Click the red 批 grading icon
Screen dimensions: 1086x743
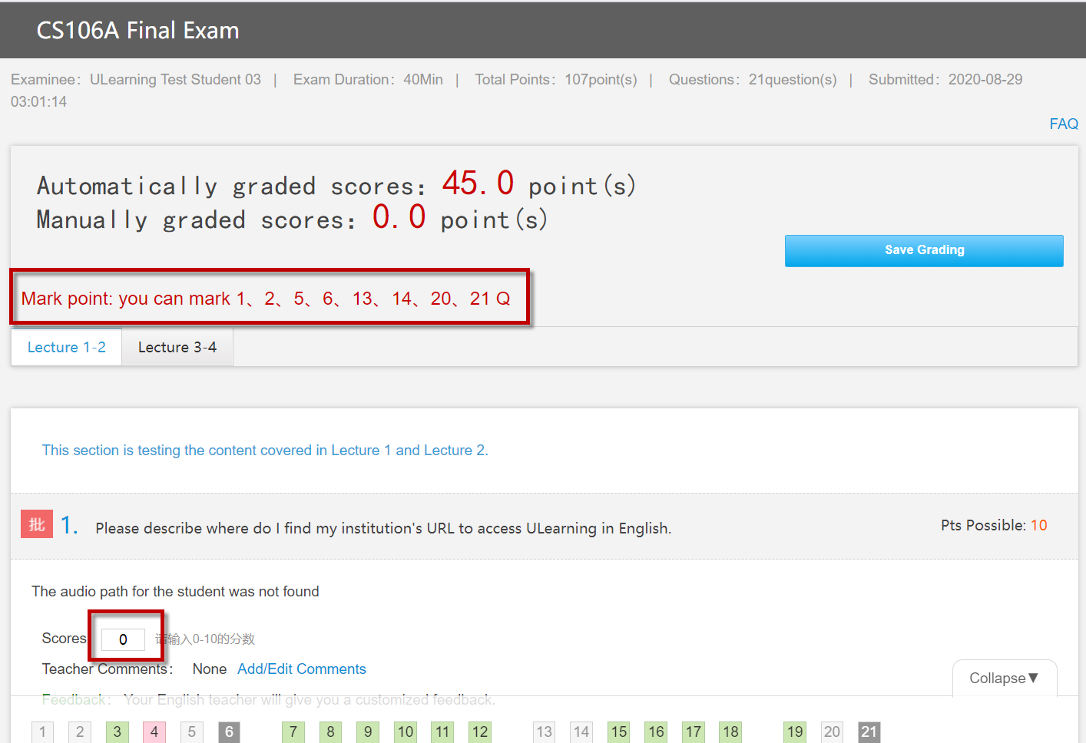coord(37,524)
